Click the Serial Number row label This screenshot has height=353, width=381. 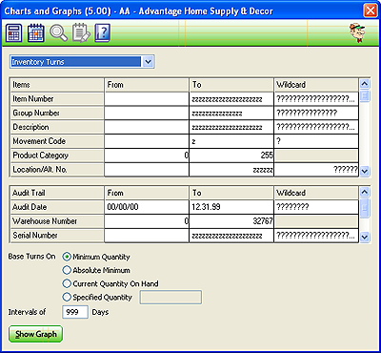coord(57,236)
